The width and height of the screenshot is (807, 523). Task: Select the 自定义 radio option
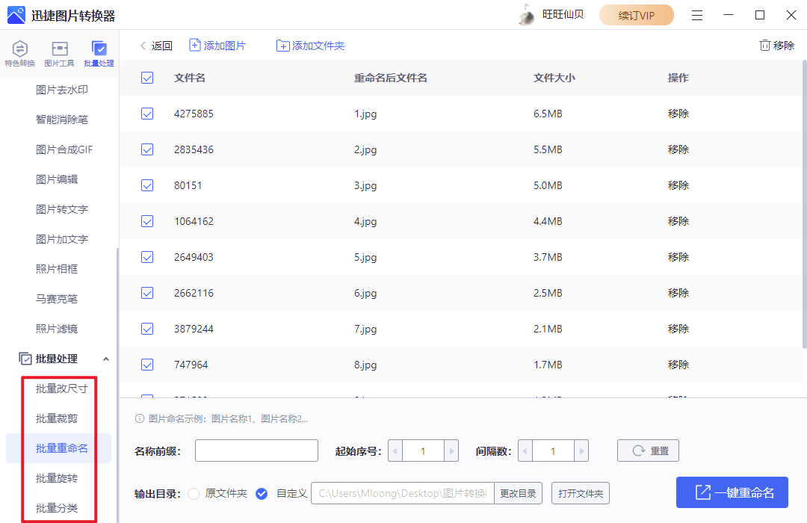tap(262, 494)
